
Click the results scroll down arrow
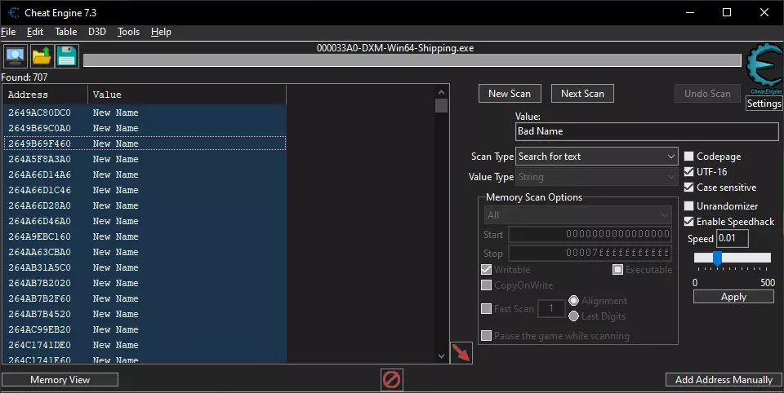pos(441,356)
